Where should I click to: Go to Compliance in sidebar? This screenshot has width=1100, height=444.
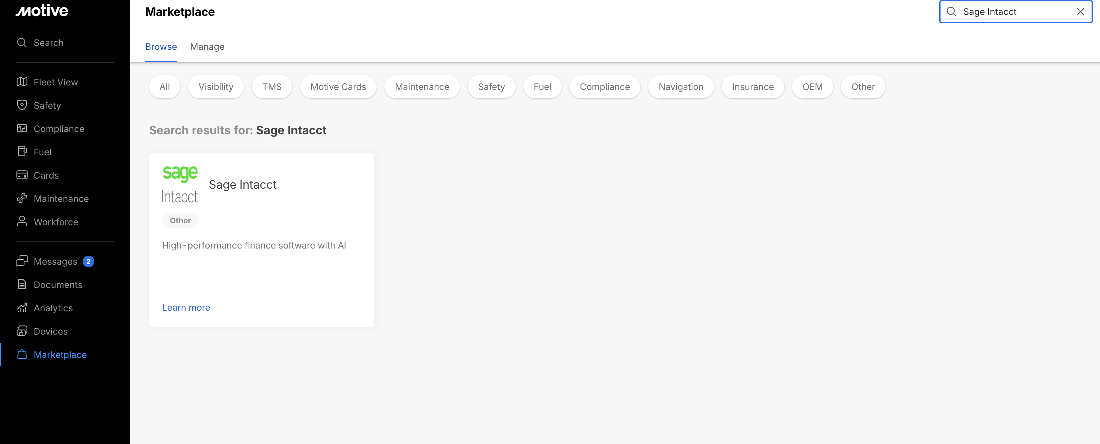pyautogui.click(x=59, y=128)
